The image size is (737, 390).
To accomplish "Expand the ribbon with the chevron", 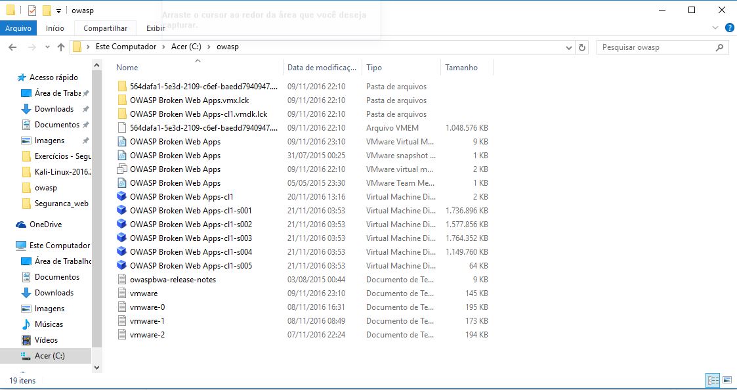I will [715, 28].
